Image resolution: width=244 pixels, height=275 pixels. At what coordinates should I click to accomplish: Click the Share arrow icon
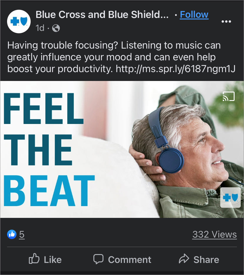[184, 259]
